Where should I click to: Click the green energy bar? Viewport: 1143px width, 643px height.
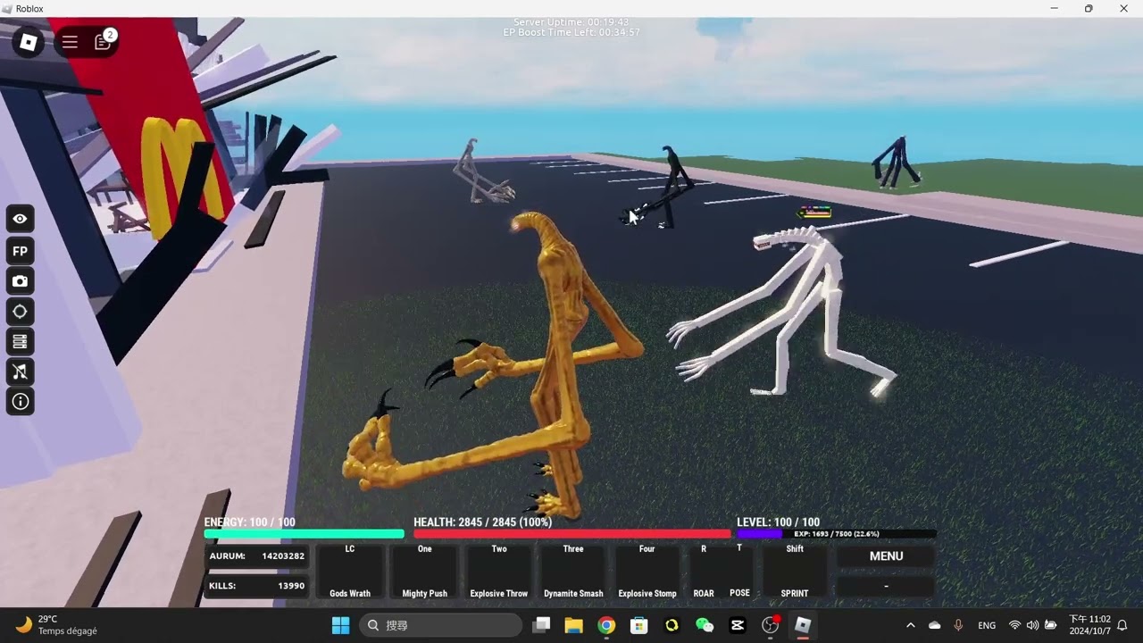[x=304, y=534]
